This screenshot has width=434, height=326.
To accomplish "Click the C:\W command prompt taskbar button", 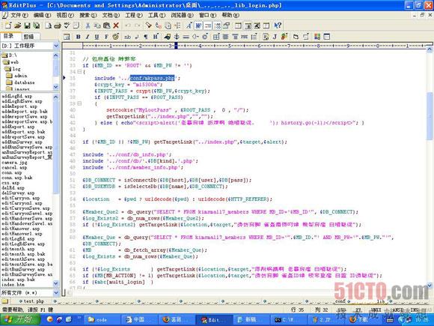I will coord(288,319).
